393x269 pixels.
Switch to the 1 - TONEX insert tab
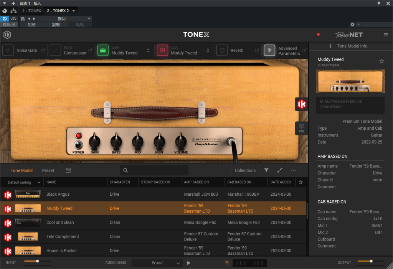pyautogui.click(x=31, y=10)
